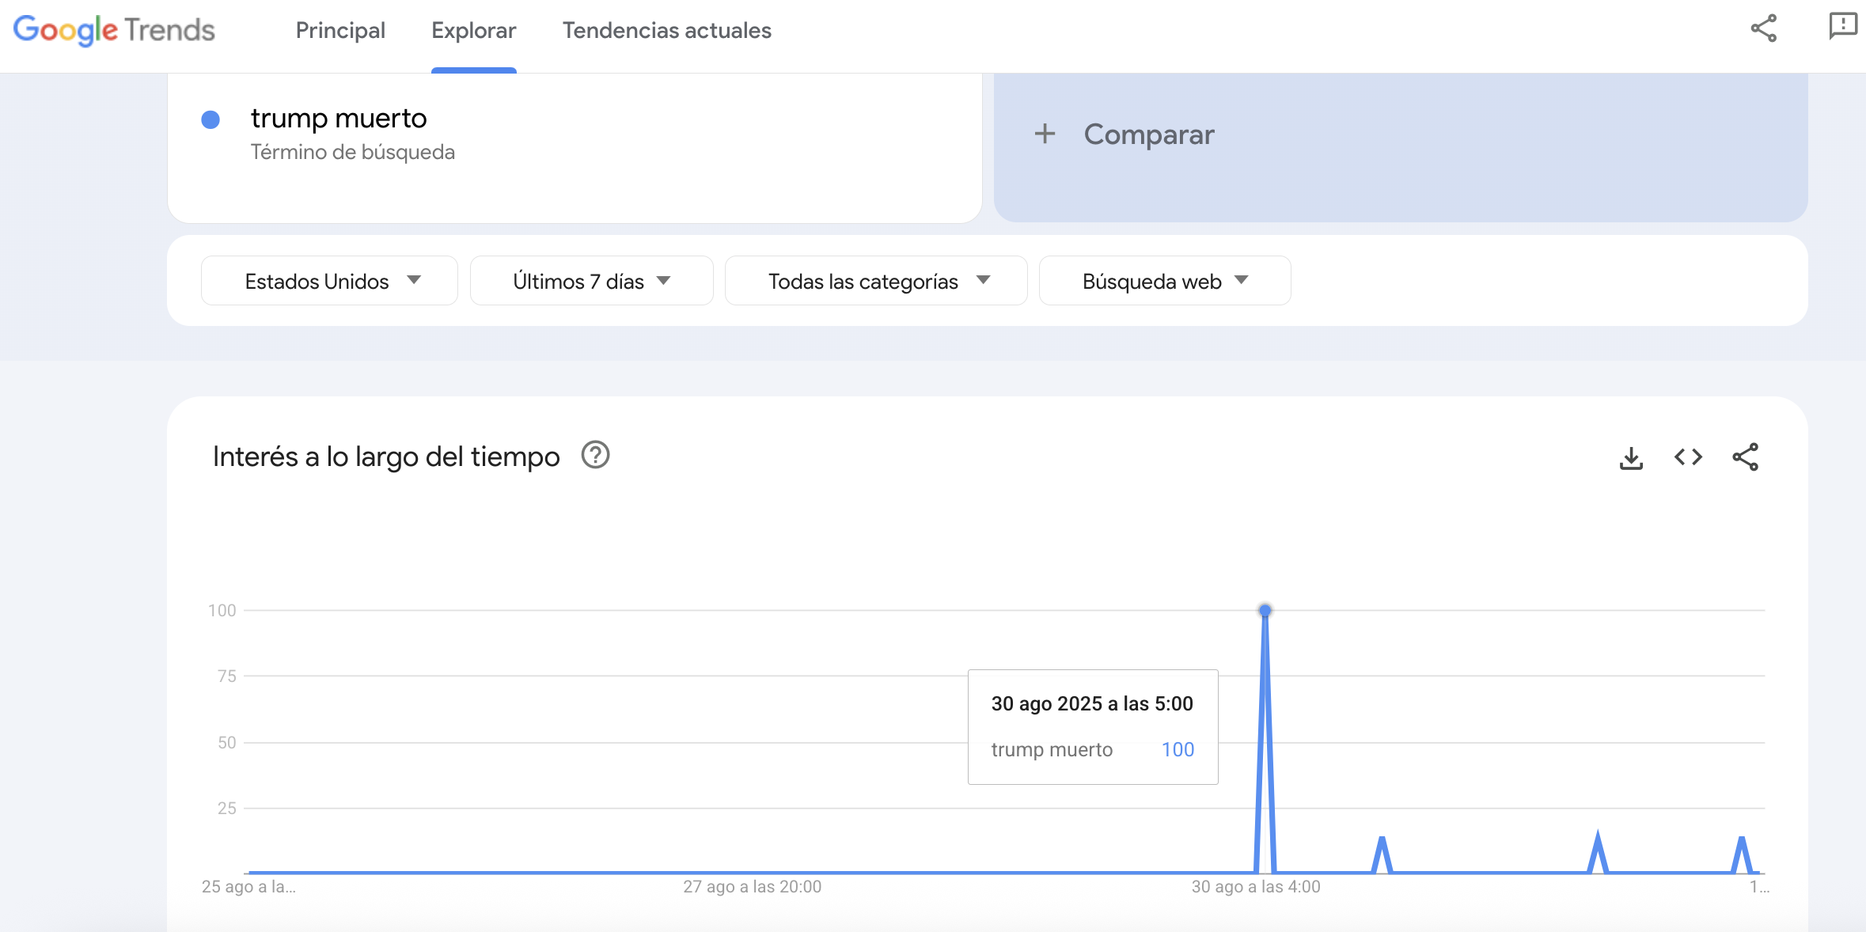Click the blue term color dot
Image resolution: width=1866 pixels, height=932 pixels.
[x=210, y=119]
